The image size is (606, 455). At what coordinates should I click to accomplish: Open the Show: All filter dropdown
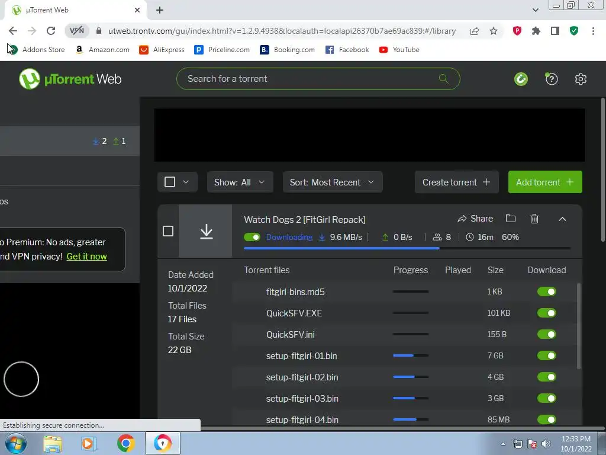pos(240,182)
